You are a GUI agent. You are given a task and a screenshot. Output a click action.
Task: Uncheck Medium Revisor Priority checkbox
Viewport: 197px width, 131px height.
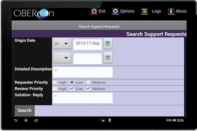pos(88,88)
